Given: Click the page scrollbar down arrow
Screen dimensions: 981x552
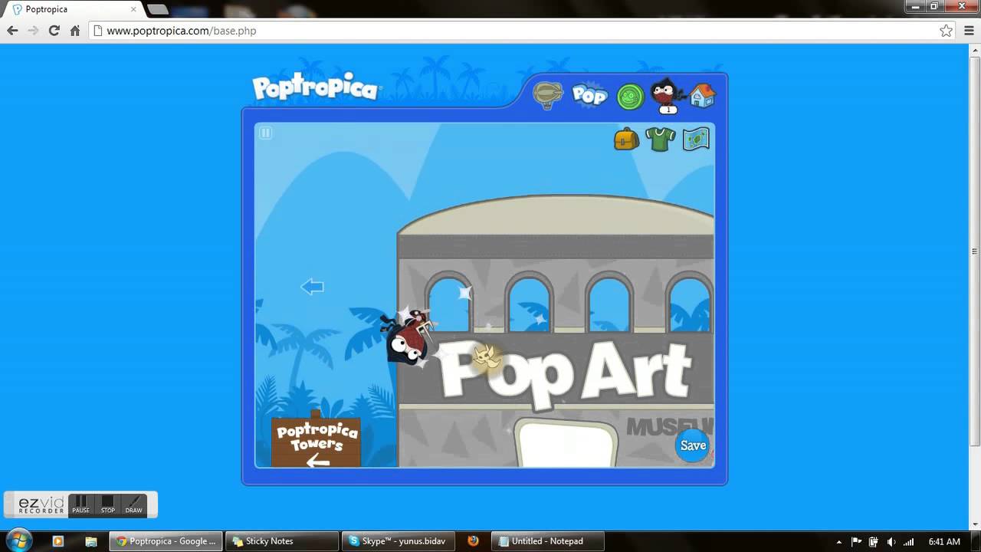Looking at the screenshot, I should pyautogui.click(x=975, y=524).
